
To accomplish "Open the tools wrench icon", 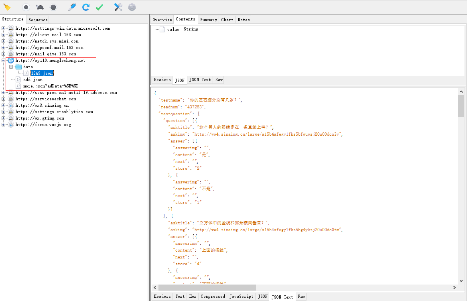I will point(118,7).
